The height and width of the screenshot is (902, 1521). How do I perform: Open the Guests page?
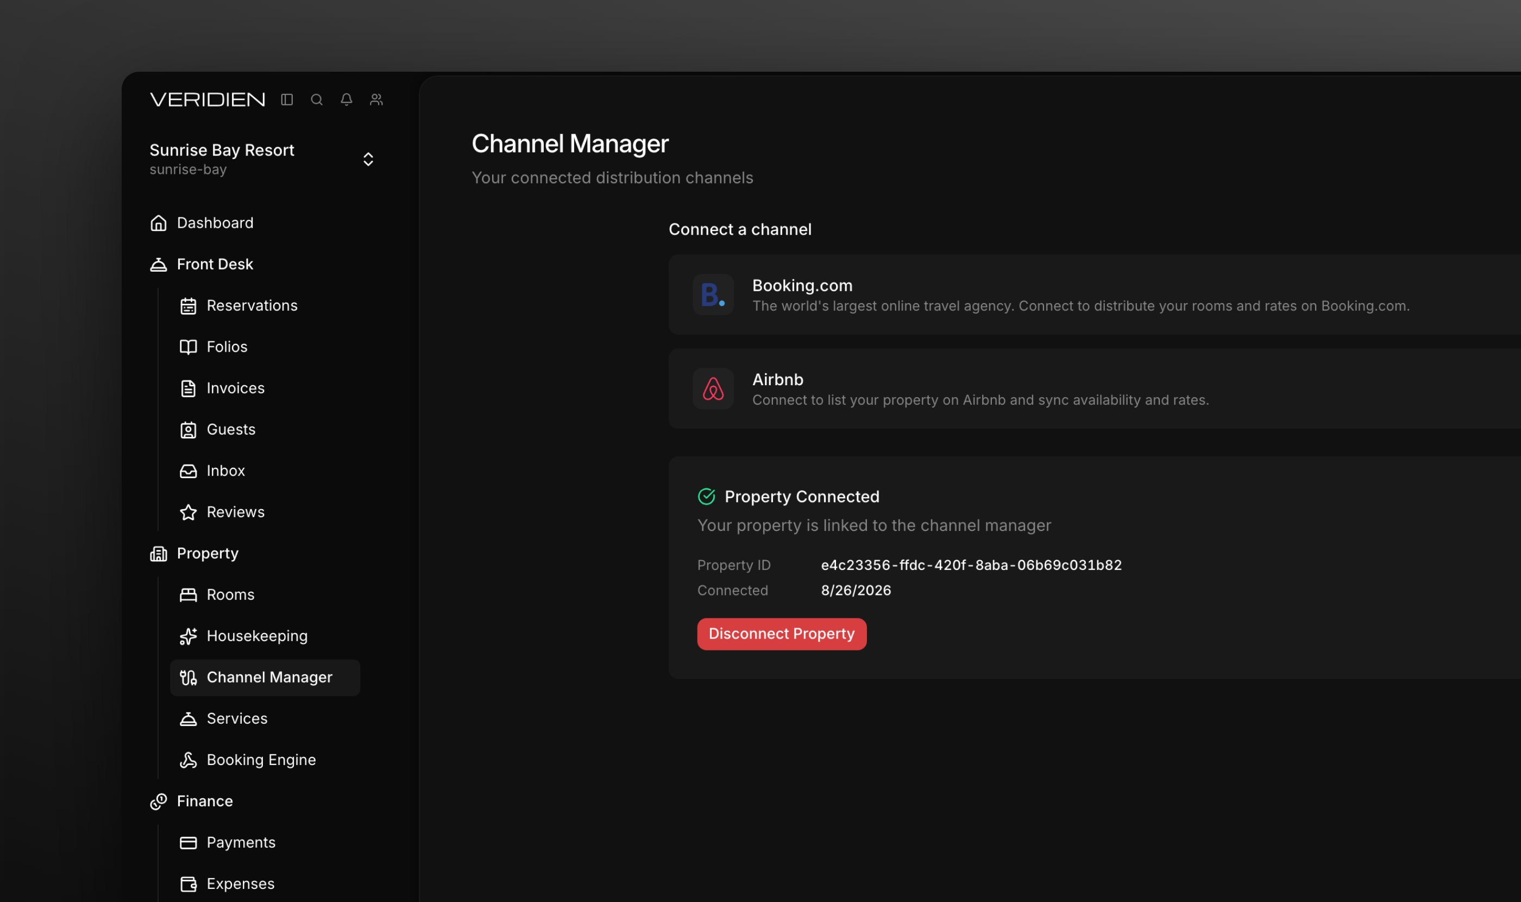pyautogui.click(x=231, y=429)
